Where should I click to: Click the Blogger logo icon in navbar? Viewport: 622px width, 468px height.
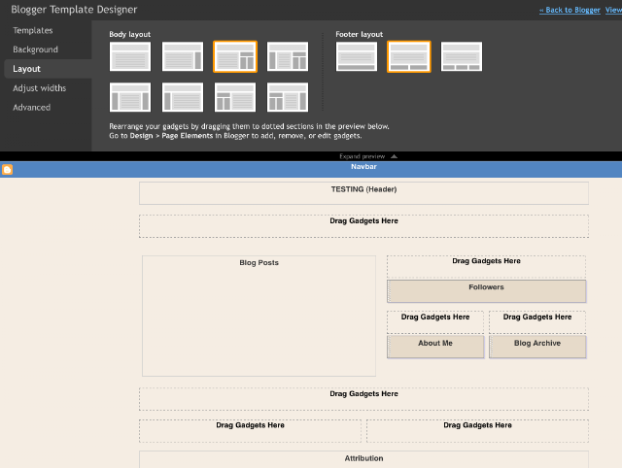coord(7,170)
